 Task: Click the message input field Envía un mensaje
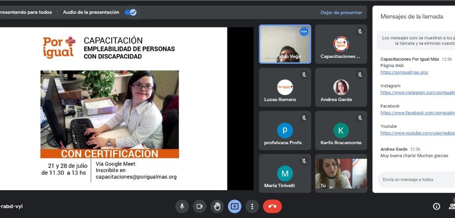pyautogui.click(x=416, y=180)
